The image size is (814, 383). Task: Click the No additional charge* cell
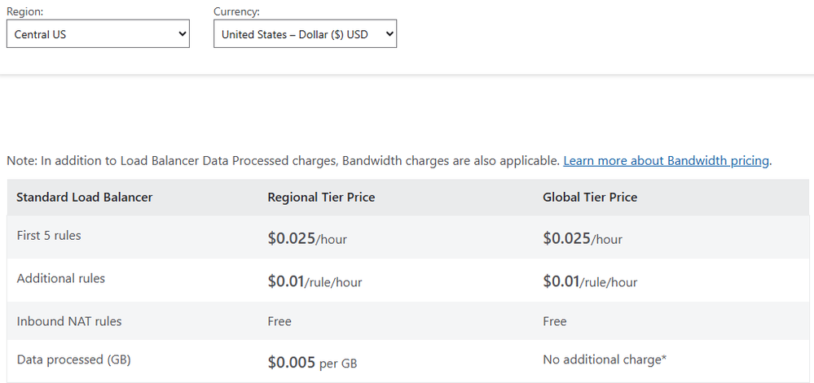point(605,360)
